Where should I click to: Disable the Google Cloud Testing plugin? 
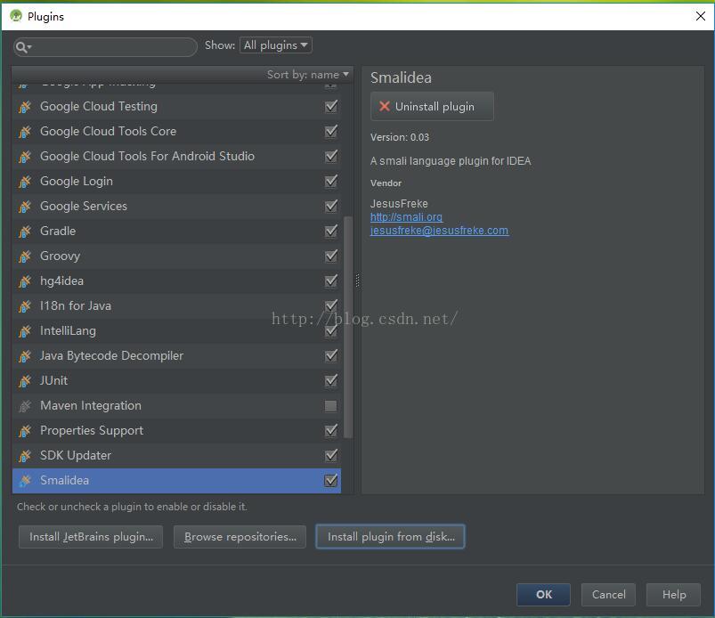(x=331, y=106)
